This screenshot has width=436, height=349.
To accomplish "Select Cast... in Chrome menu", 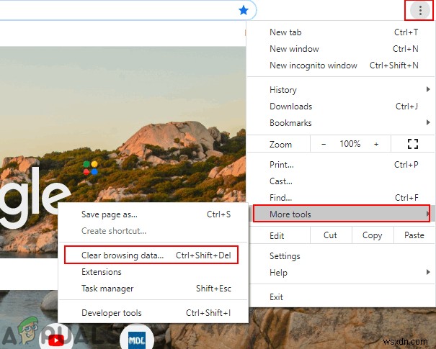I will (x=341, y=181).
